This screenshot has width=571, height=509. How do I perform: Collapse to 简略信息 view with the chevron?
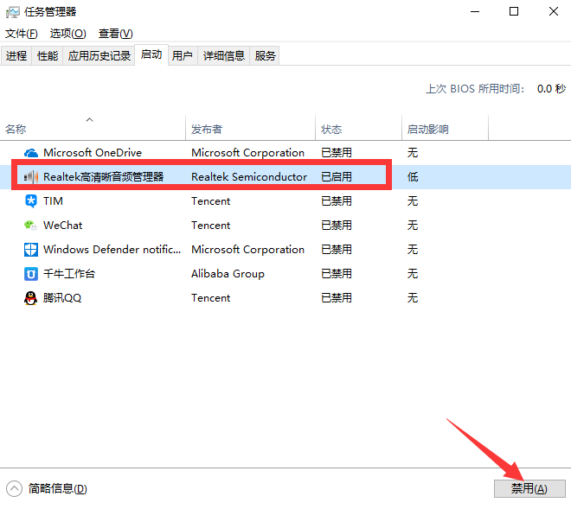pyautogui.click(x=14, y=488)
